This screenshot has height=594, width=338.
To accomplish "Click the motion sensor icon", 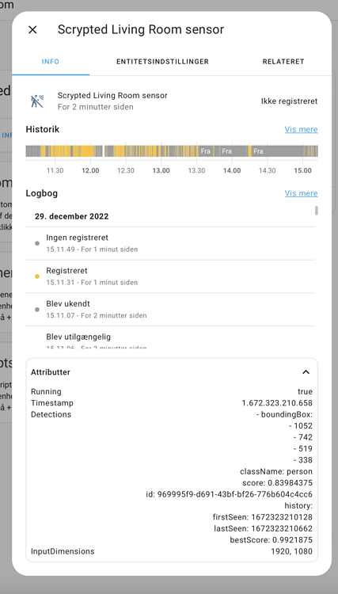I will pyautogui.click(x=37, y=101).
